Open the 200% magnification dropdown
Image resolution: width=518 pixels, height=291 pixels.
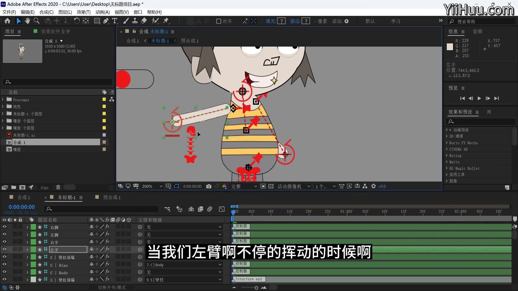(x=152, y=186)
